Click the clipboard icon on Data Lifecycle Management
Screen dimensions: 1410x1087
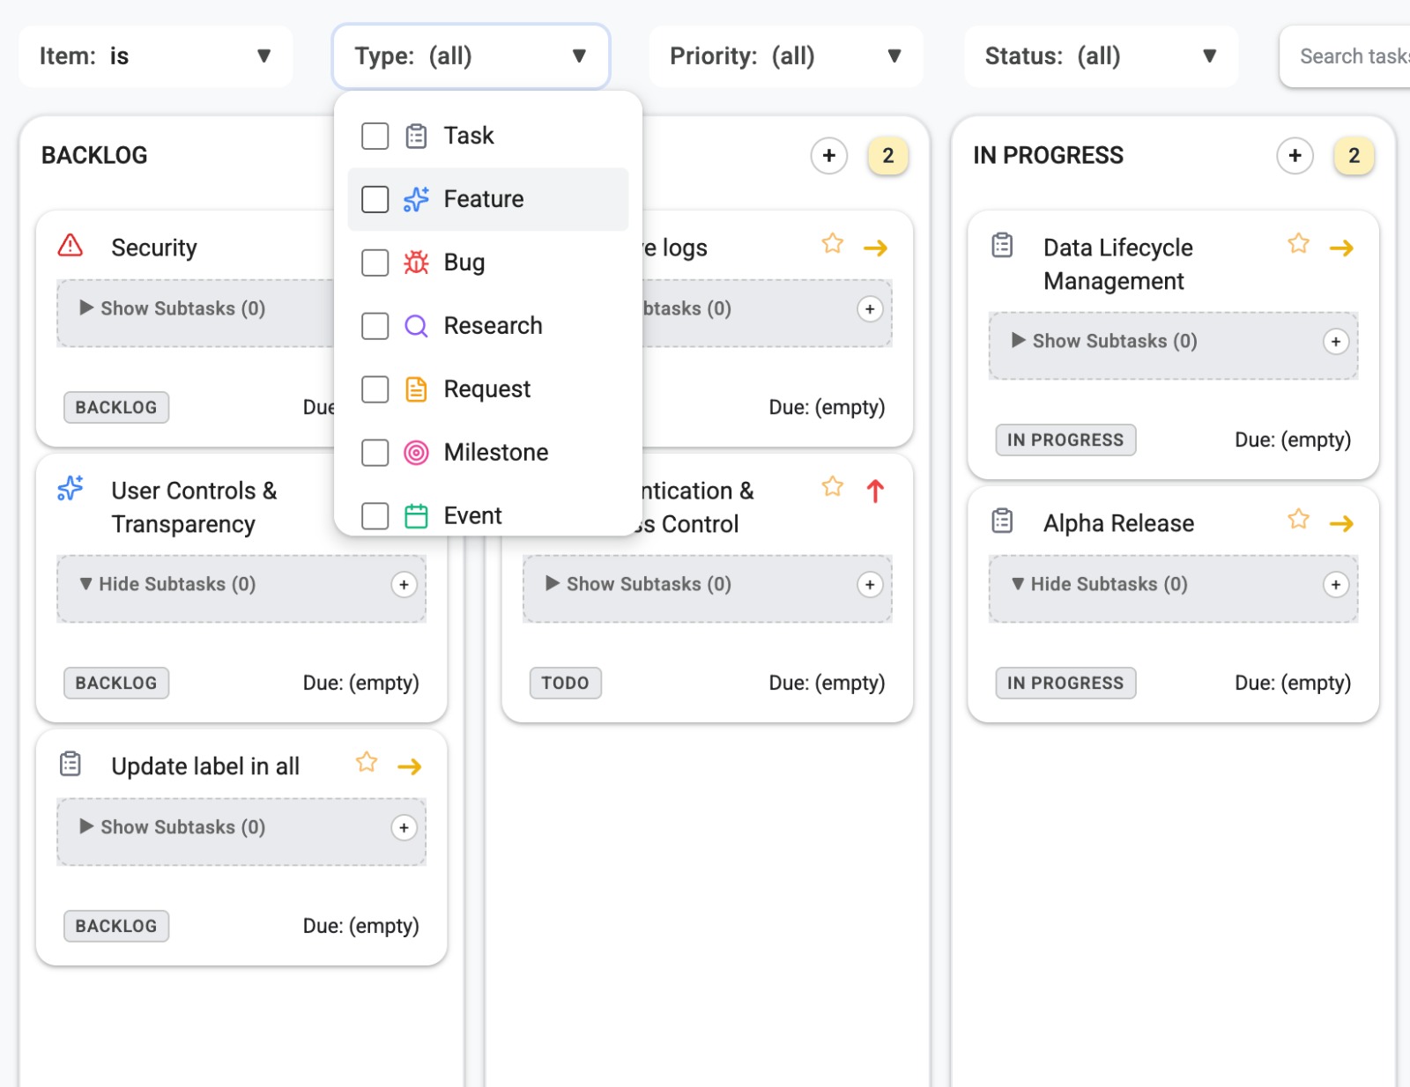tap(1001, 246)
